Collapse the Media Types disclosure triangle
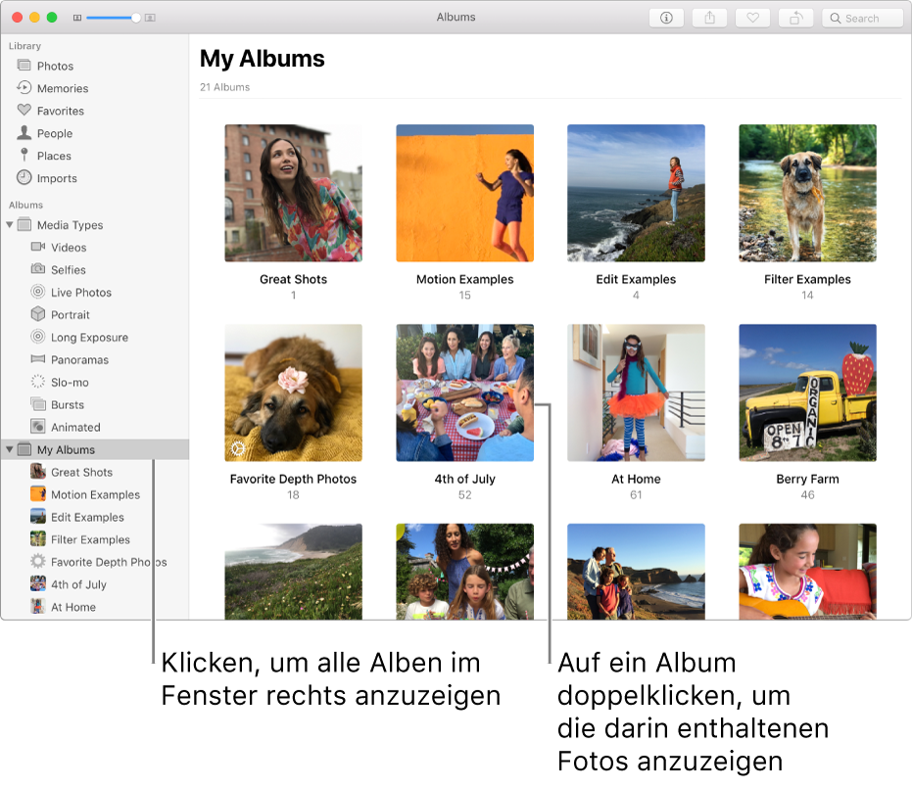 [10, 224]
